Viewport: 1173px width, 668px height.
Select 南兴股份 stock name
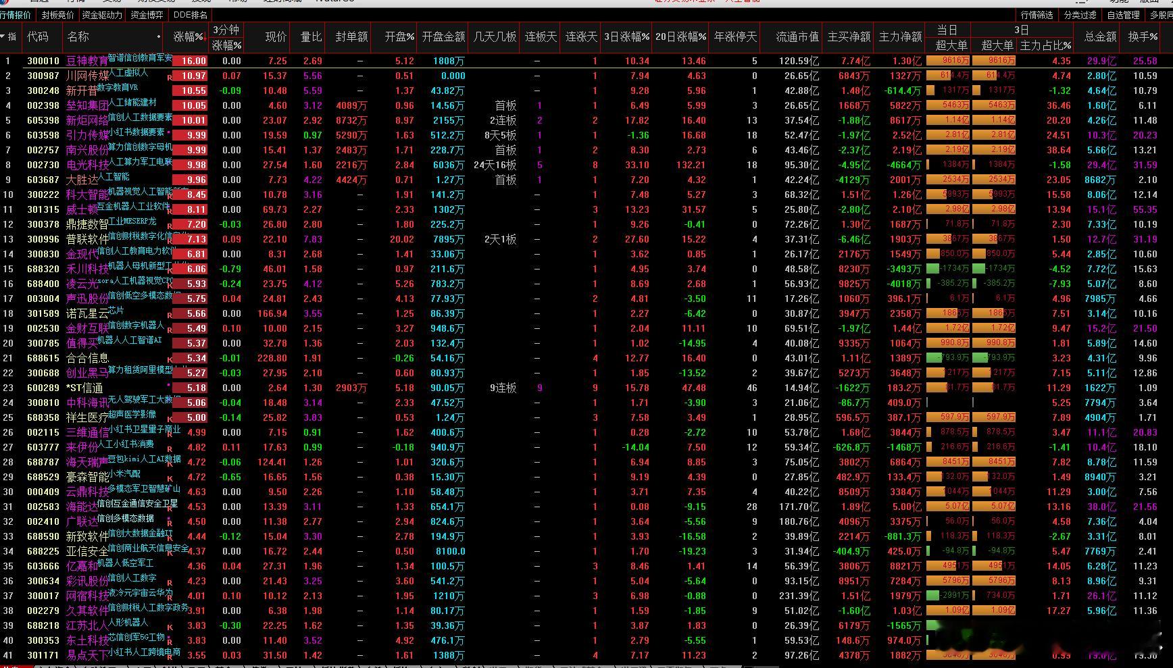[x=87, y=150]
